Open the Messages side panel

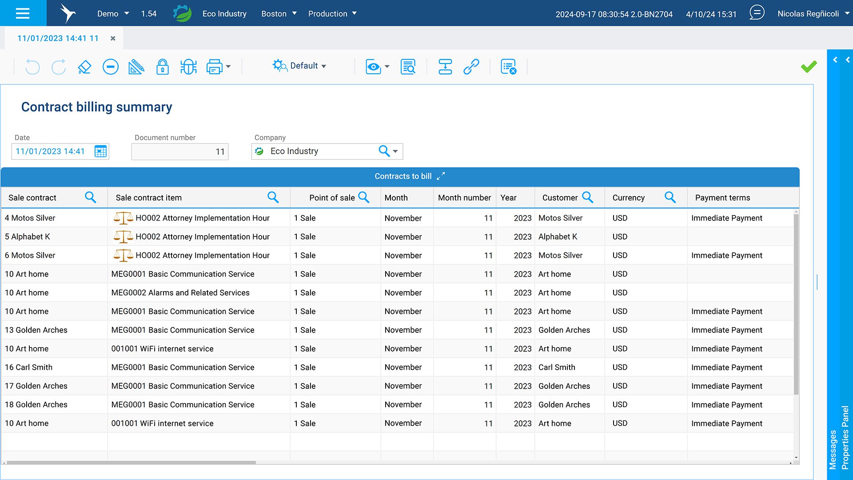tap(833, 449)
